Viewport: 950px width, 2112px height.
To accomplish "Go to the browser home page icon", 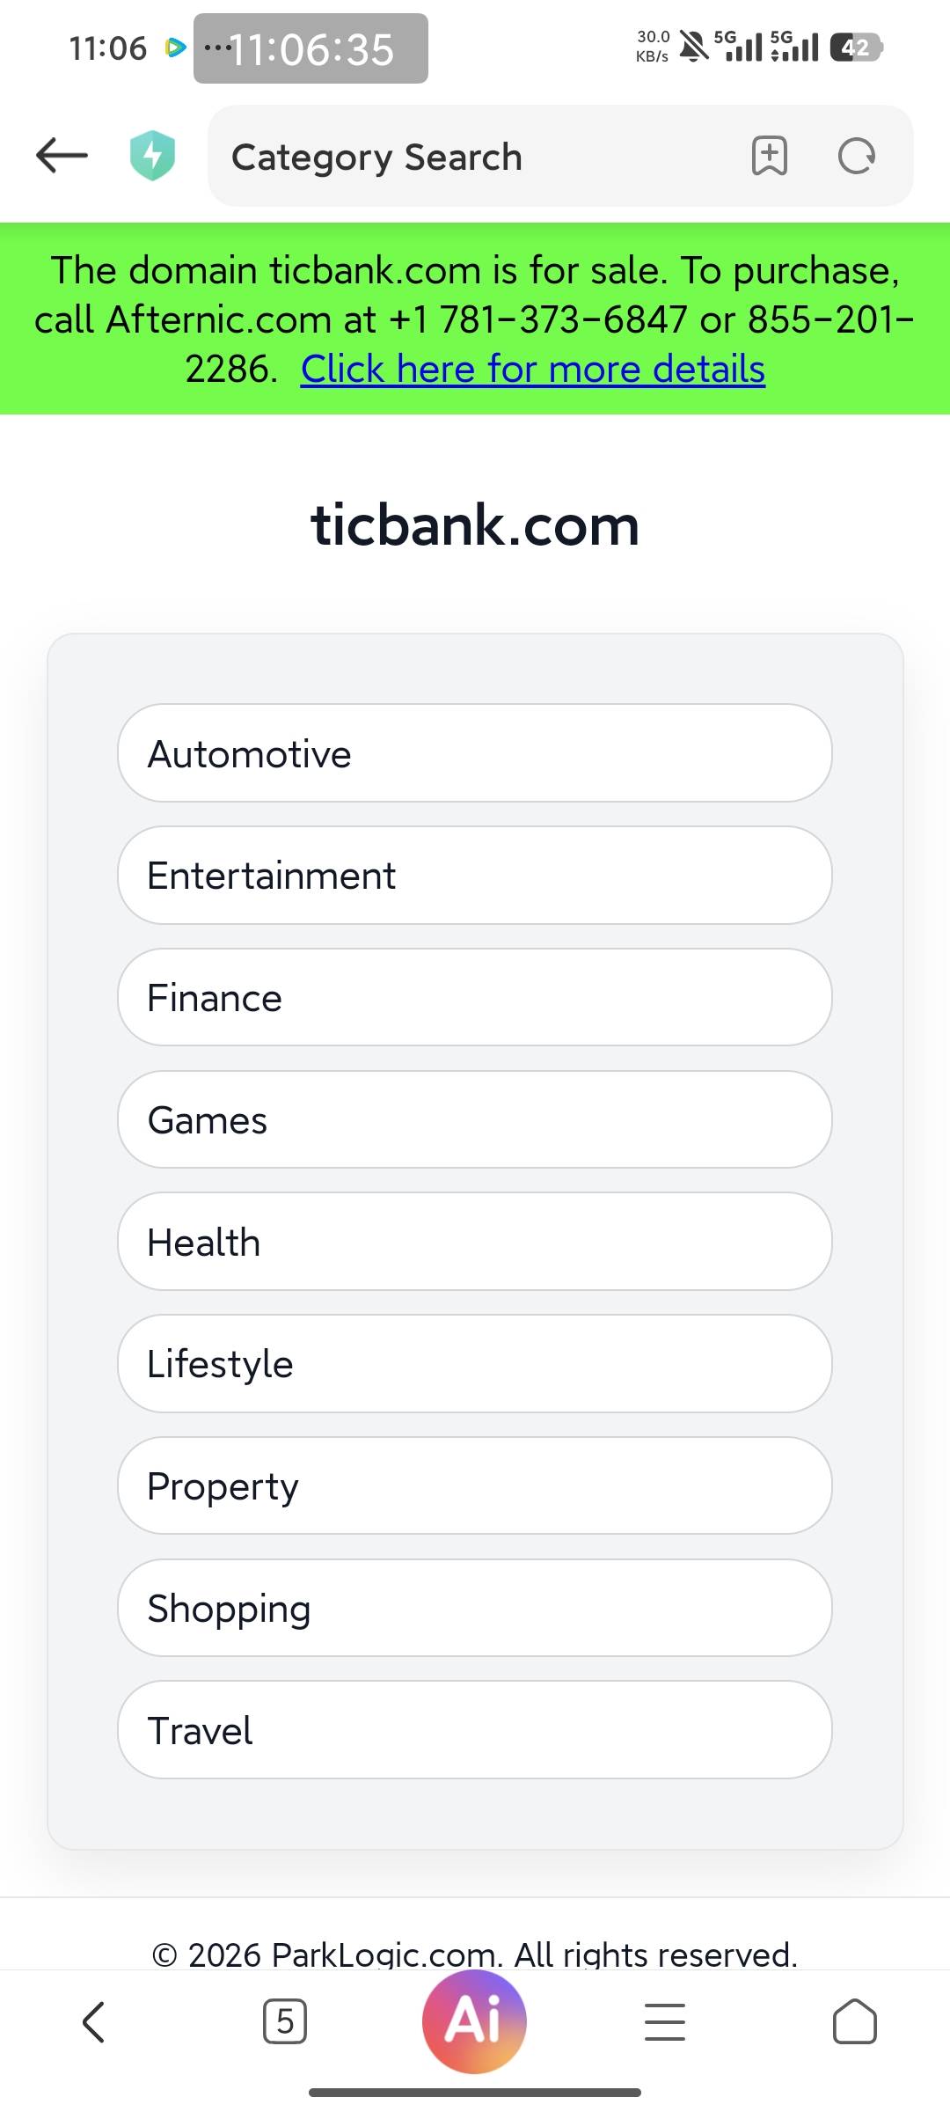I will (854, 2021).
